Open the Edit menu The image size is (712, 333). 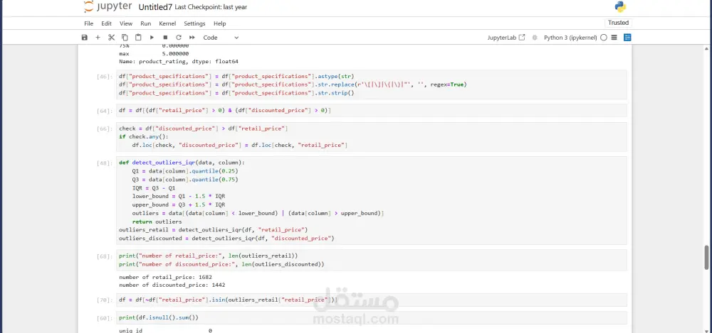coord(106,23)
